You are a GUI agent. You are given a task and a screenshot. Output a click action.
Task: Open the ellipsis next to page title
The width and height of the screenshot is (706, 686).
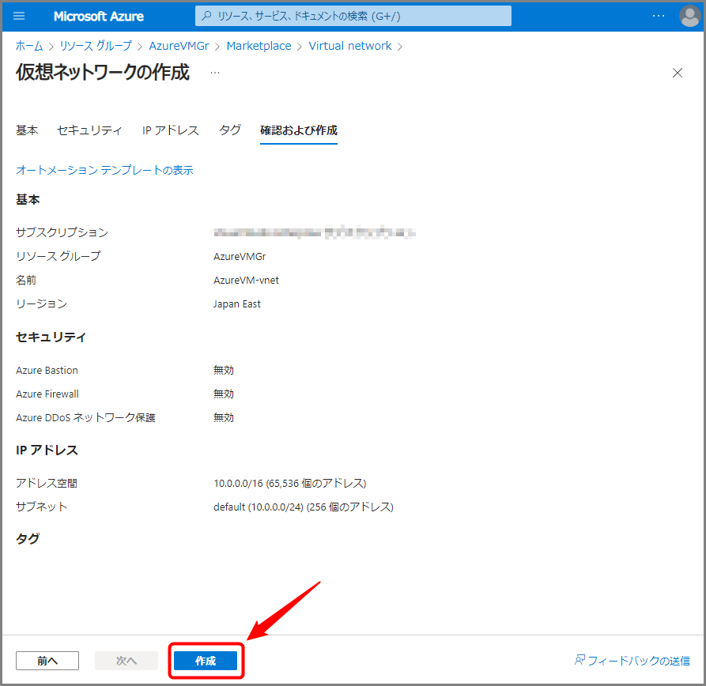tap(215, 73)
